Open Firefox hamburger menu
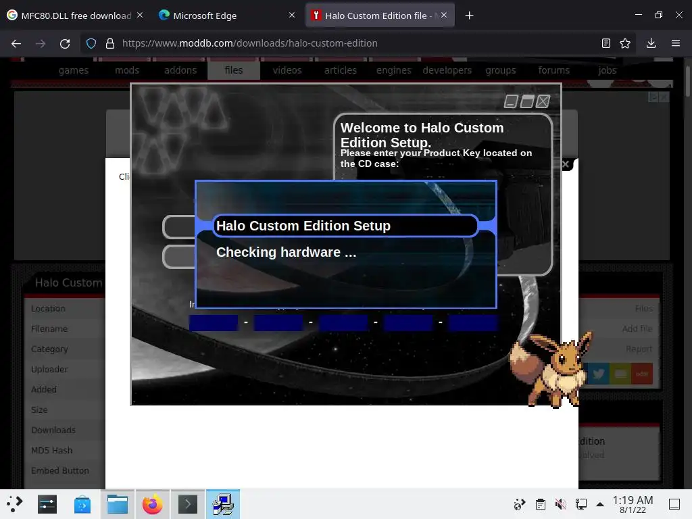Screen dimensions: 692x519 [676, 43]
